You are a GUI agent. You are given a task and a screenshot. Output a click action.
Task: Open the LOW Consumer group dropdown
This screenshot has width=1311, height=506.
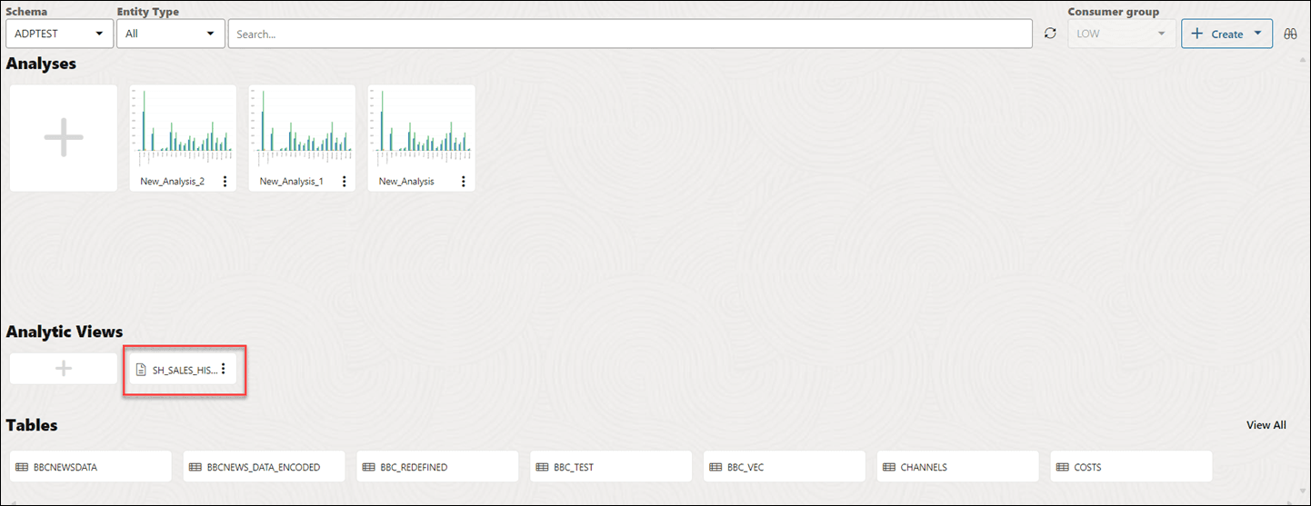click(1122, 34)
